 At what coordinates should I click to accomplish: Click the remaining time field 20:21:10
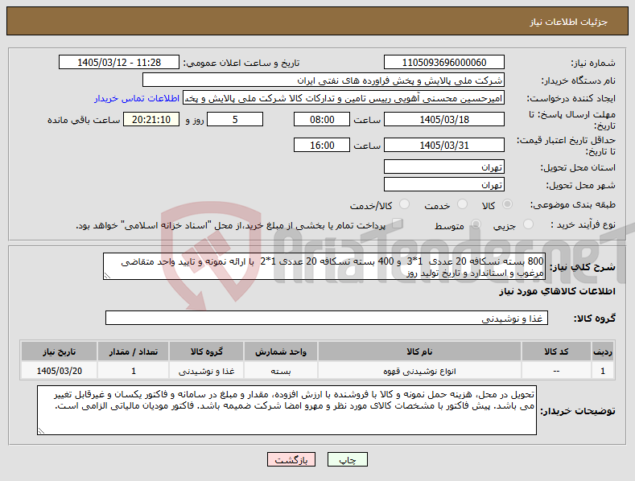coord(151,119)
